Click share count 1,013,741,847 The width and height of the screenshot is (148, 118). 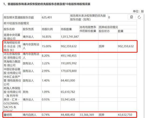[70, 37]
